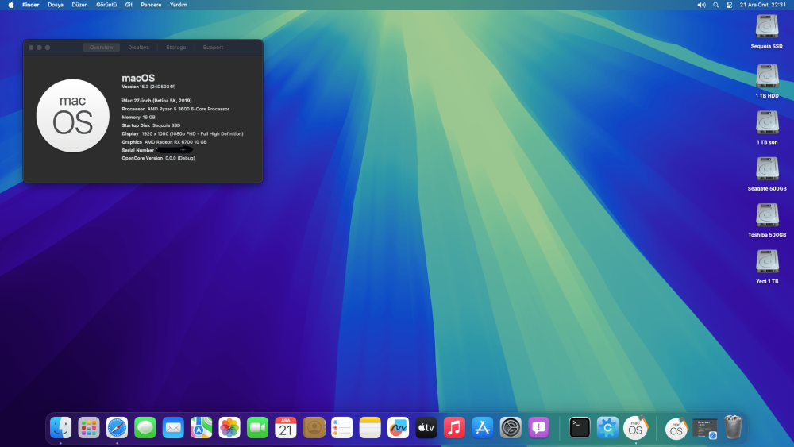Open Control Center in menu bar
Viewport: 794px width, 447px height.
point(729,5)
